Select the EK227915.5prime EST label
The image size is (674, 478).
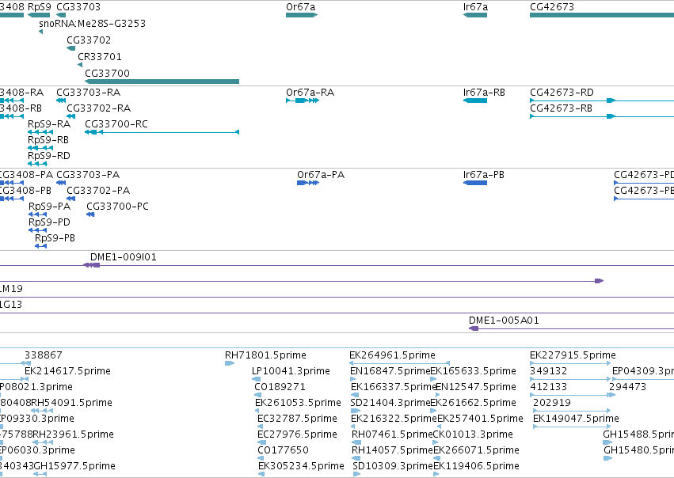pyautogui.click(x=573, y=355)
